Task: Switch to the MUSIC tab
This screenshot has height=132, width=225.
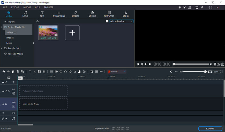Action: click(25, 14)
